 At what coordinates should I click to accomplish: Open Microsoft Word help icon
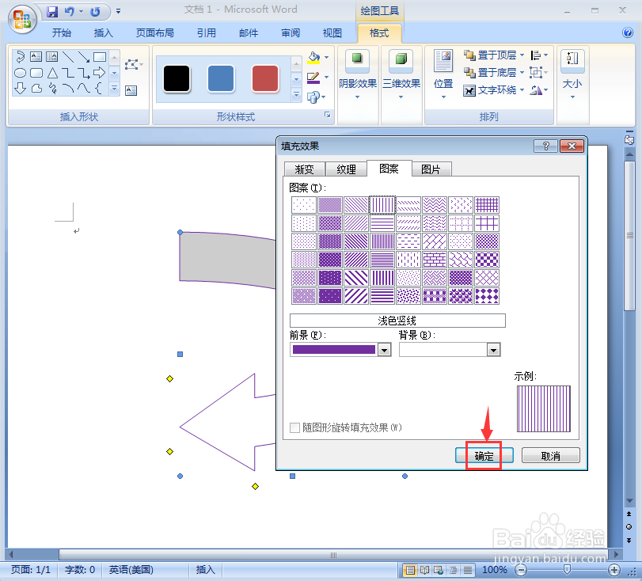point(627,32)
